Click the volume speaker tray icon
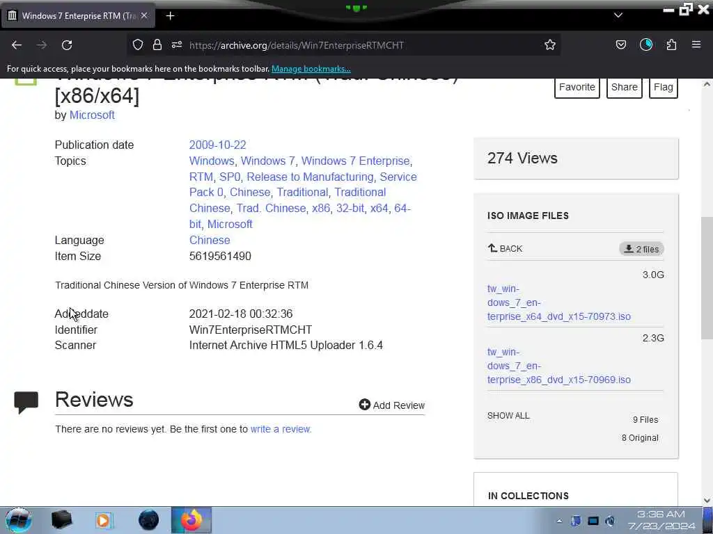Viewport: 713px width, 534px height. [610, 521]
